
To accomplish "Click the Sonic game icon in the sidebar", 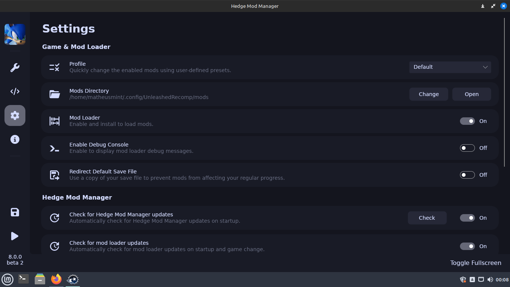I will click(15, 34).
